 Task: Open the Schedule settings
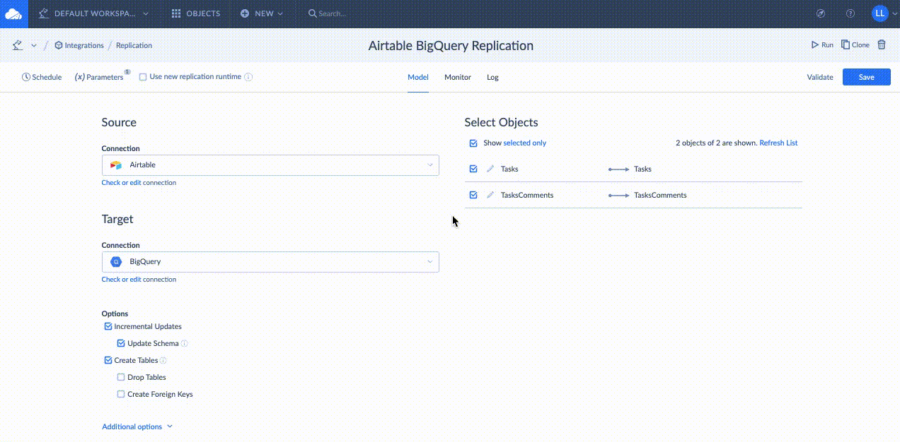42,76
